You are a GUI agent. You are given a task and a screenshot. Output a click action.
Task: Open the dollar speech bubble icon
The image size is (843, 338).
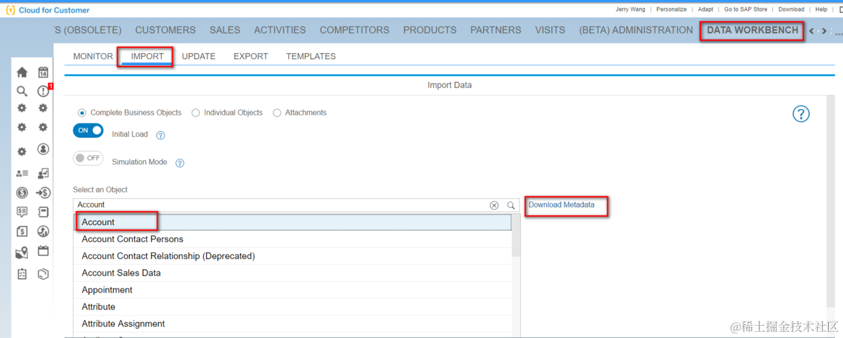coord(22,212)
